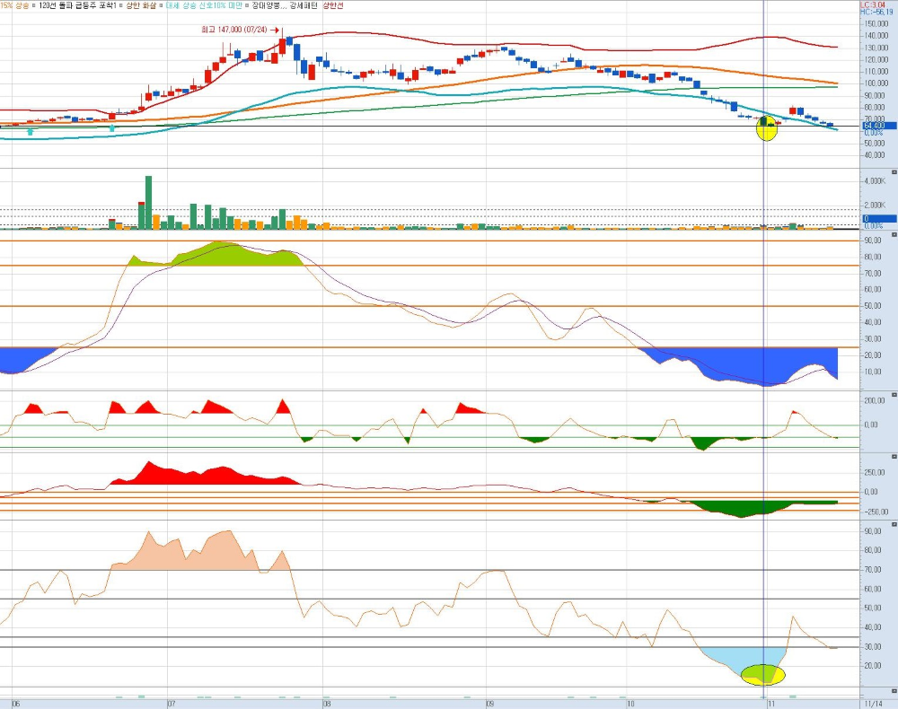
Task: Click the 100,000 price axis value
Action: pos(876,83)
